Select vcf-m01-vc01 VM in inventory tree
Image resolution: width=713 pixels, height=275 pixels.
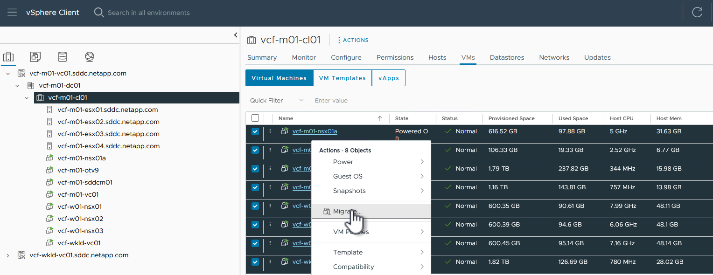(x=78, y=195)
